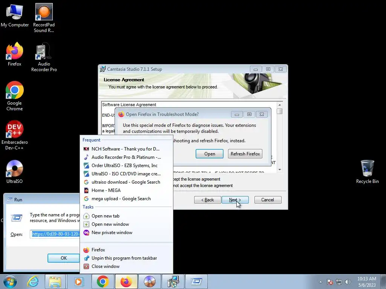The height and width of the screenshot is (289, 386).
Task: Open Windows Explorer from the taskbar
Action: 55,281
